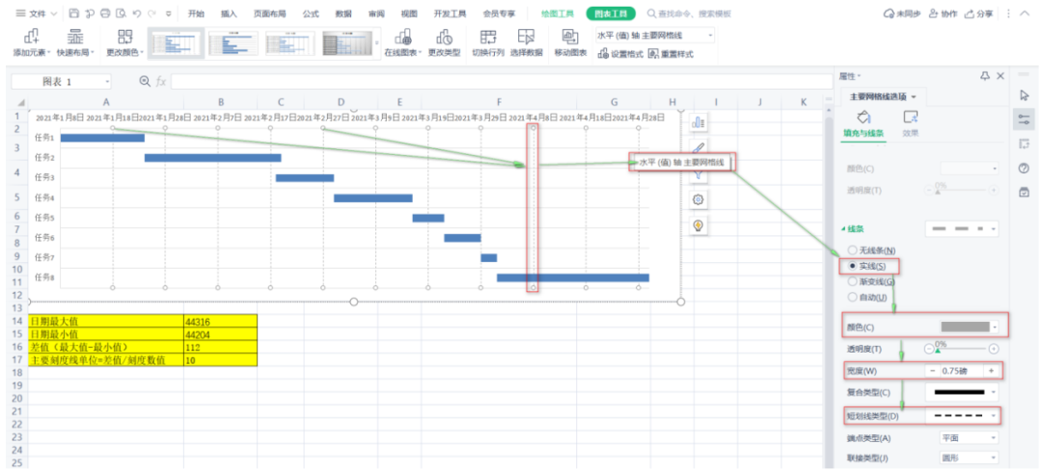Open the 填充与线条 panel tab
Screen dimensions: 1042x471
(x=864, y=124)
